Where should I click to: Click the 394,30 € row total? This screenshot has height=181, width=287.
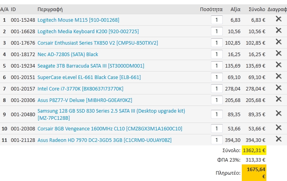point(255,140)
